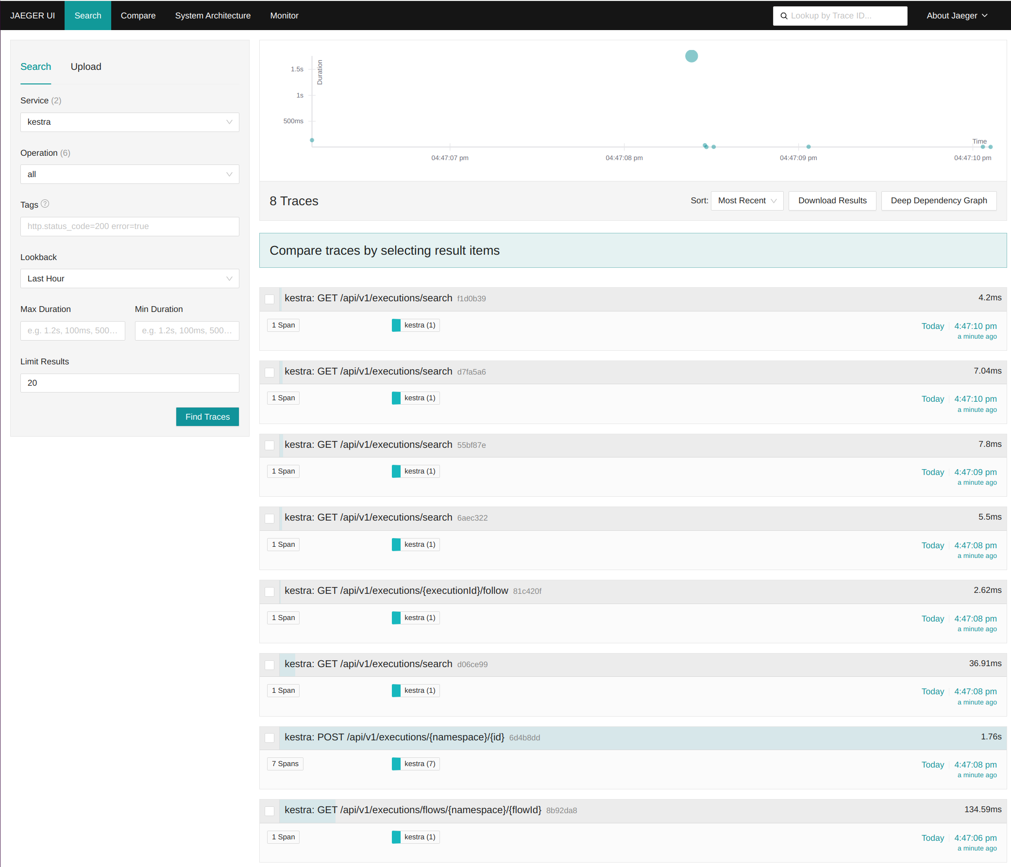1011x867 pixels.
Task: Click the JAEGER UI logo text
Action: 32,16
